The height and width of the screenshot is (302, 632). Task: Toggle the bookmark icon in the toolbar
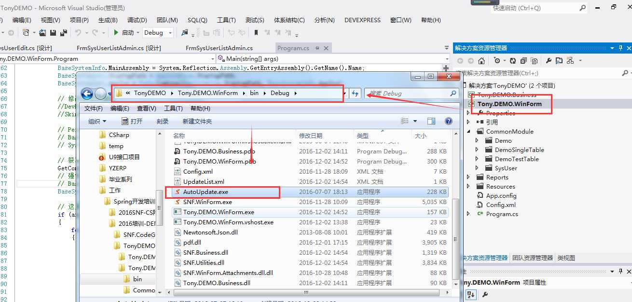(256, 32)
